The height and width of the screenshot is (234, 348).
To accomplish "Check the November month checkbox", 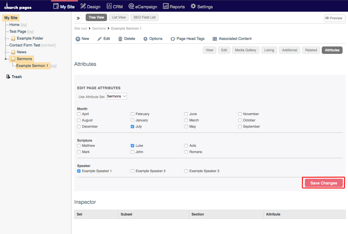I will 240,114.
